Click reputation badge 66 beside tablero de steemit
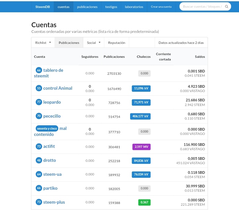The height and width of the screenshot is (213, 239). pyautogui.click(x=39, y=70)
